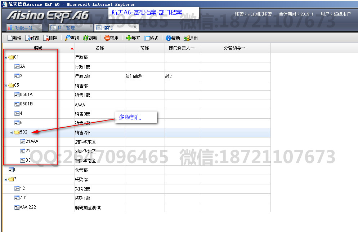Screen dimensions: 358x232
Task: Collapse the 01 行政部 tree node
Action: [x=5, y=57]
